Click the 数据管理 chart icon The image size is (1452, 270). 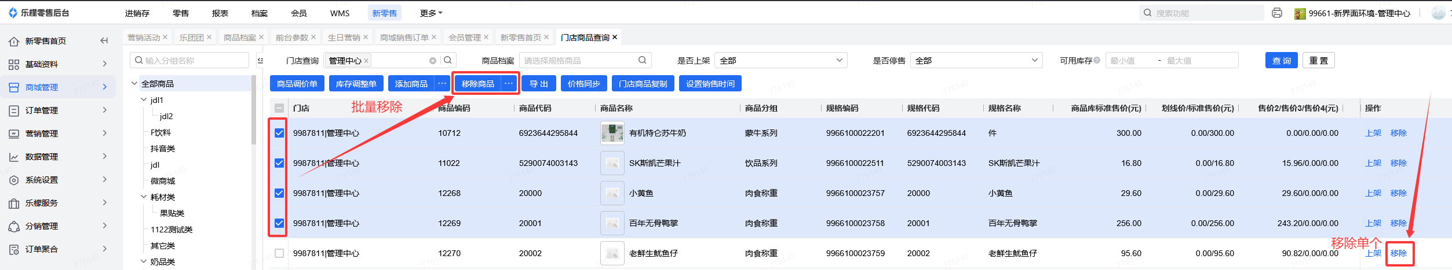click(x=14, y=157)
